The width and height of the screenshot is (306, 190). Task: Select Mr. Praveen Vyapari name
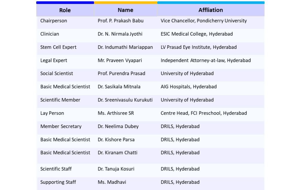(x=120, y=61)
